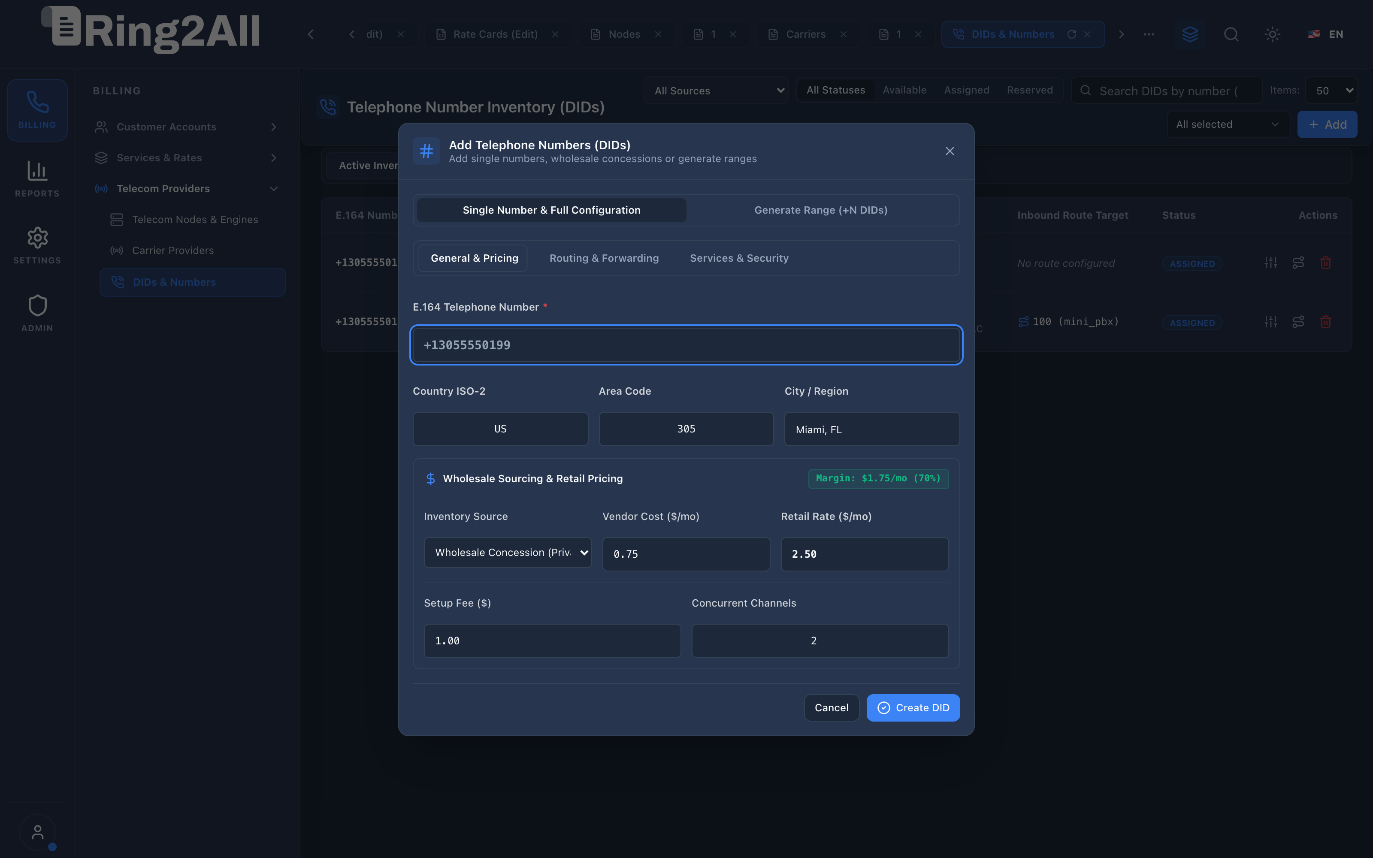Open routing icon for No route configured row
The width and height of the screenshot is (1373, 858).
click(1298, 263)
